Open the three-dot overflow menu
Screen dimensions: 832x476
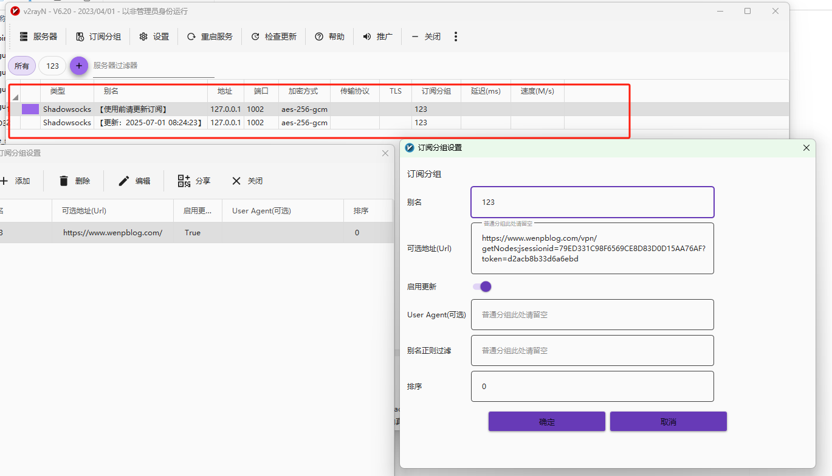click(x=456, y=36)
